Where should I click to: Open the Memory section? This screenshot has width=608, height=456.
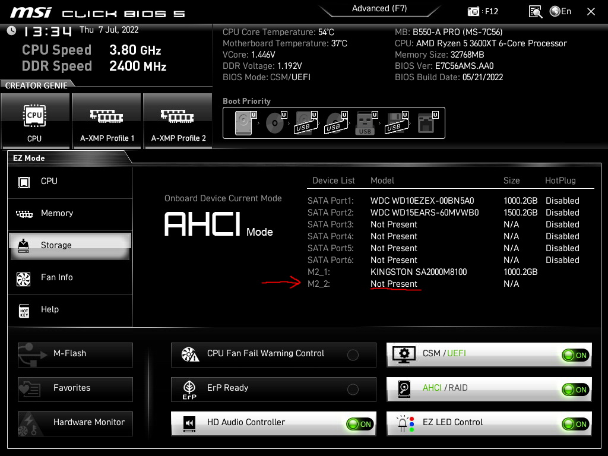pos(70,214)
